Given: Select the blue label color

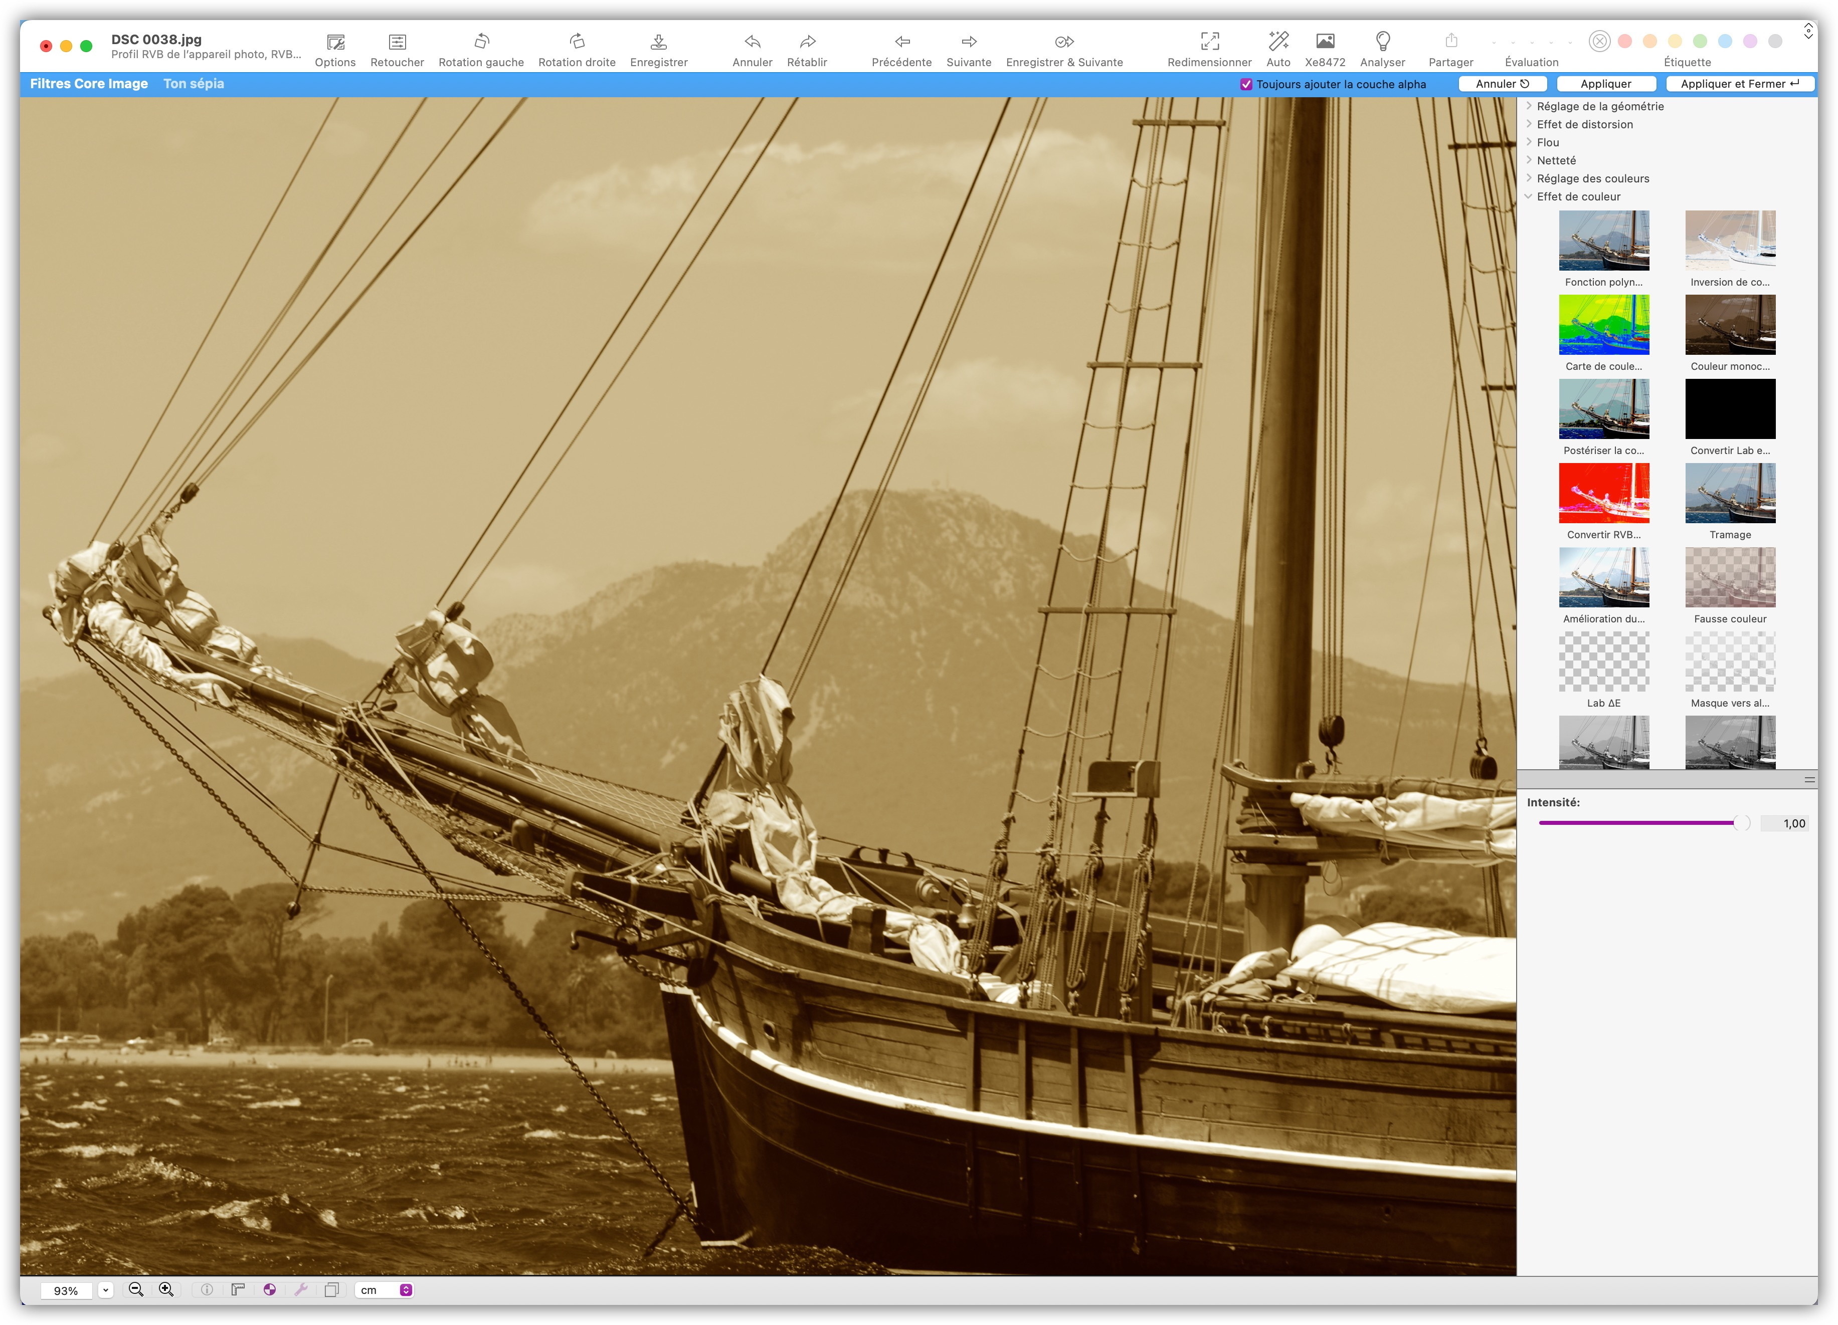Looking at the screenshot, I should click(1725, 41).
